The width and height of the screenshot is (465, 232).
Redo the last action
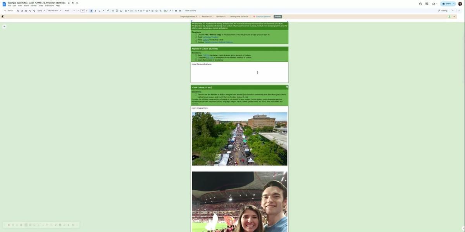click(x=22, y=10)
